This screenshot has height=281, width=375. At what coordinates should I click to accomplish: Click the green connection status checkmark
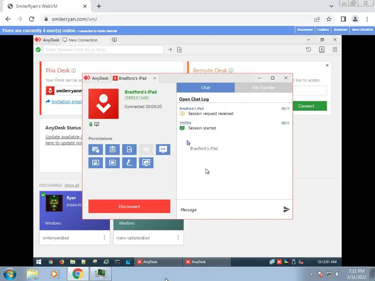pyautogui.click(x=38, y=49)
